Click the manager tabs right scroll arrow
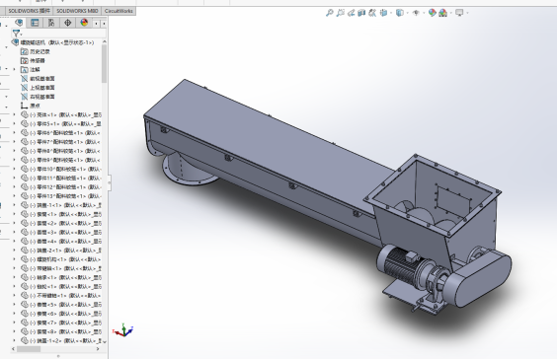The width and height of the screenshot is (557, 359). (x=104, y=24)
